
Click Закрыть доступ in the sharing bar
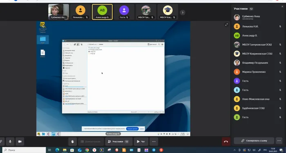point(132,129)
